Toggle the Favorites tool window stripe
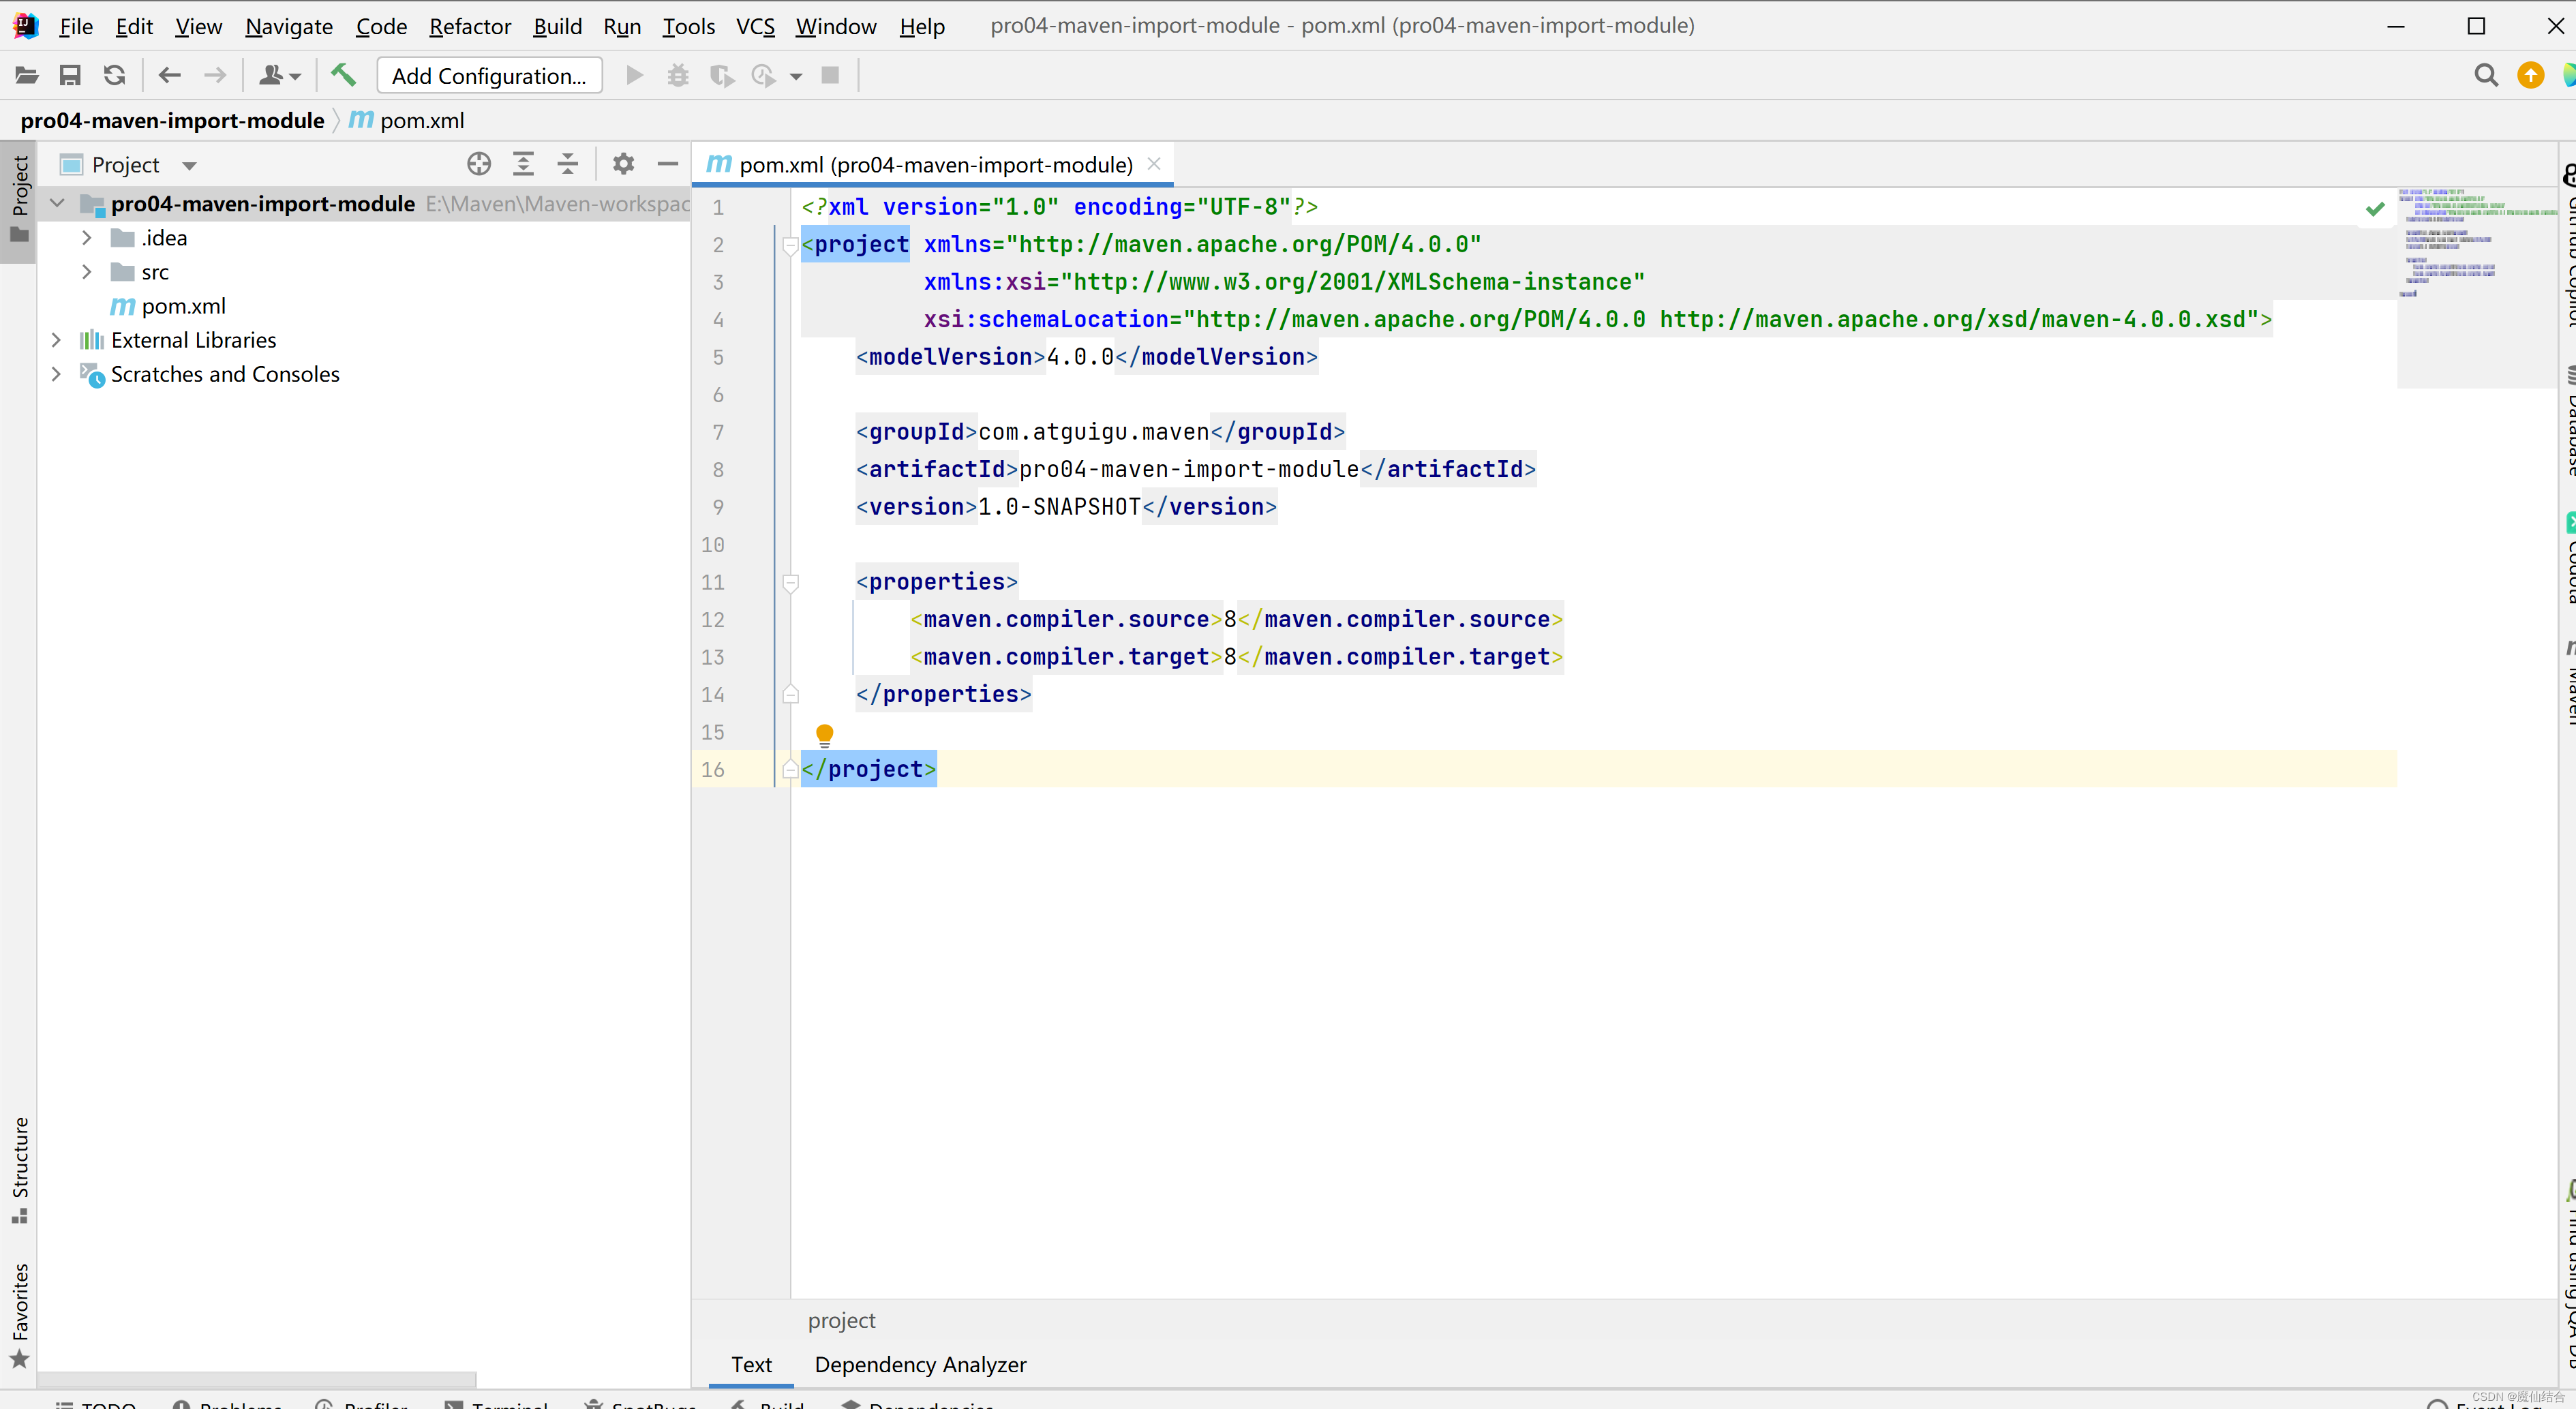This screenshot has height=1409, width=2576. click(19, 1316)
